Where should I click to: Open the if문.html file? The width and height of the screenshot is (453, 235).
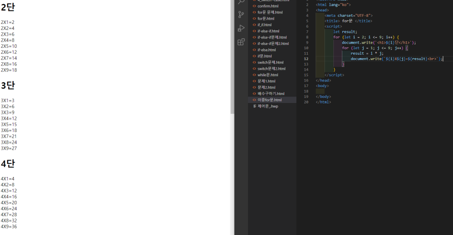coord(264,56)
